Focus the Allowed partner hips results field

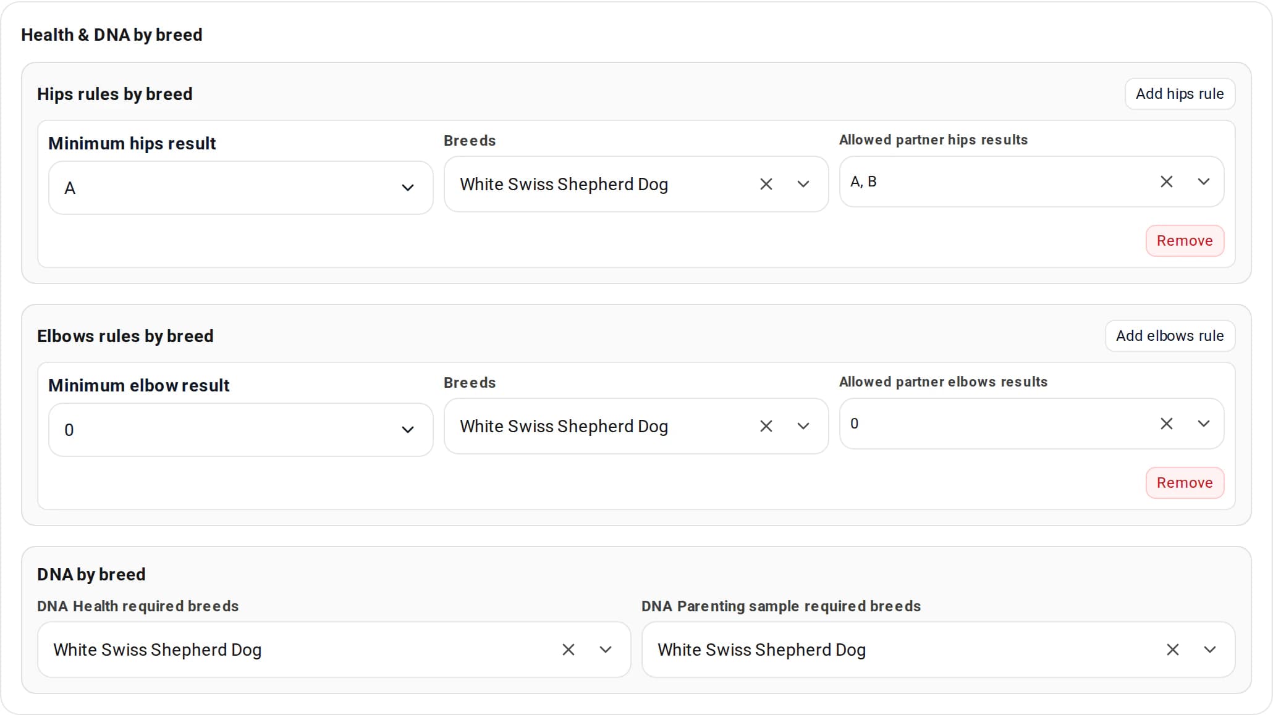(1031, 182)
